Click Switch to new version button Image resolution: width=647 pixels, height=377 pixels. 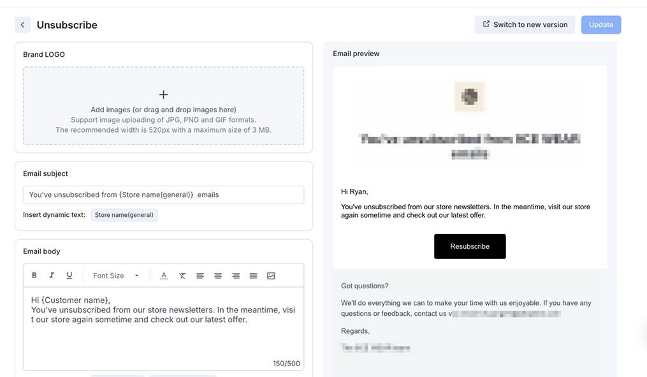[x=525, y=25]
